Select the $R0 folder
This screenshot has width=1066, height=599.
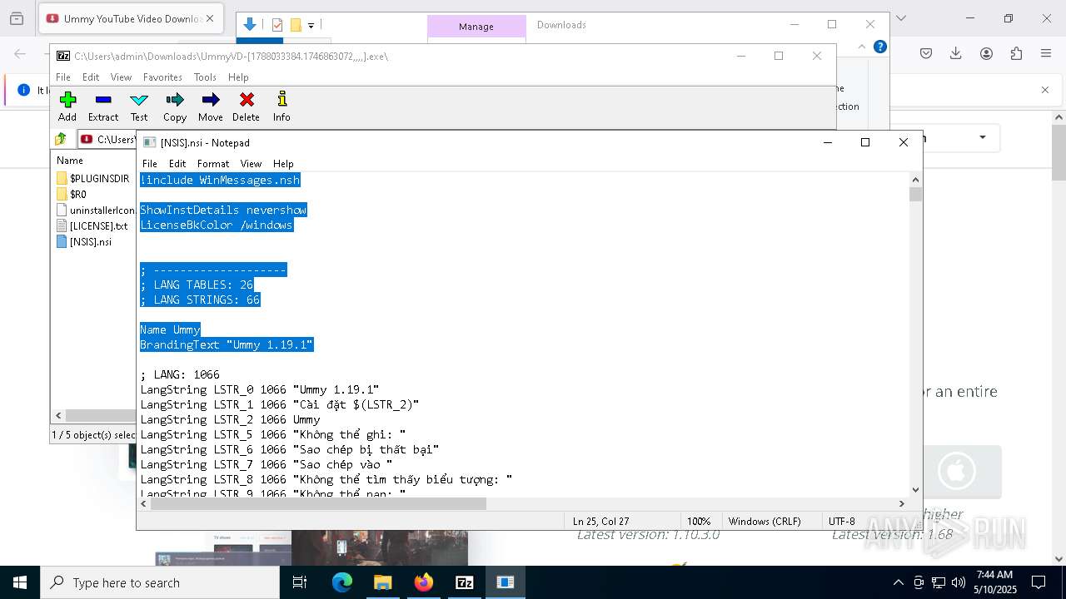tap(72, 194)
